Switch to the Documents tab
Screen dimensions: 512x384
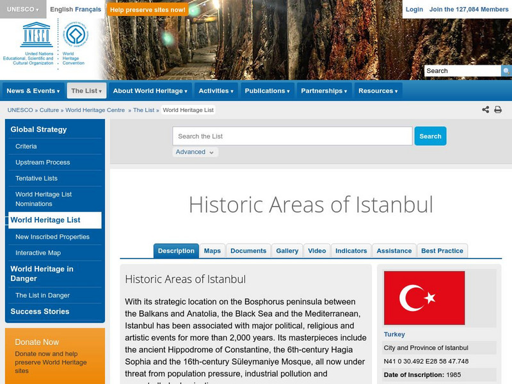pos(248,251)
